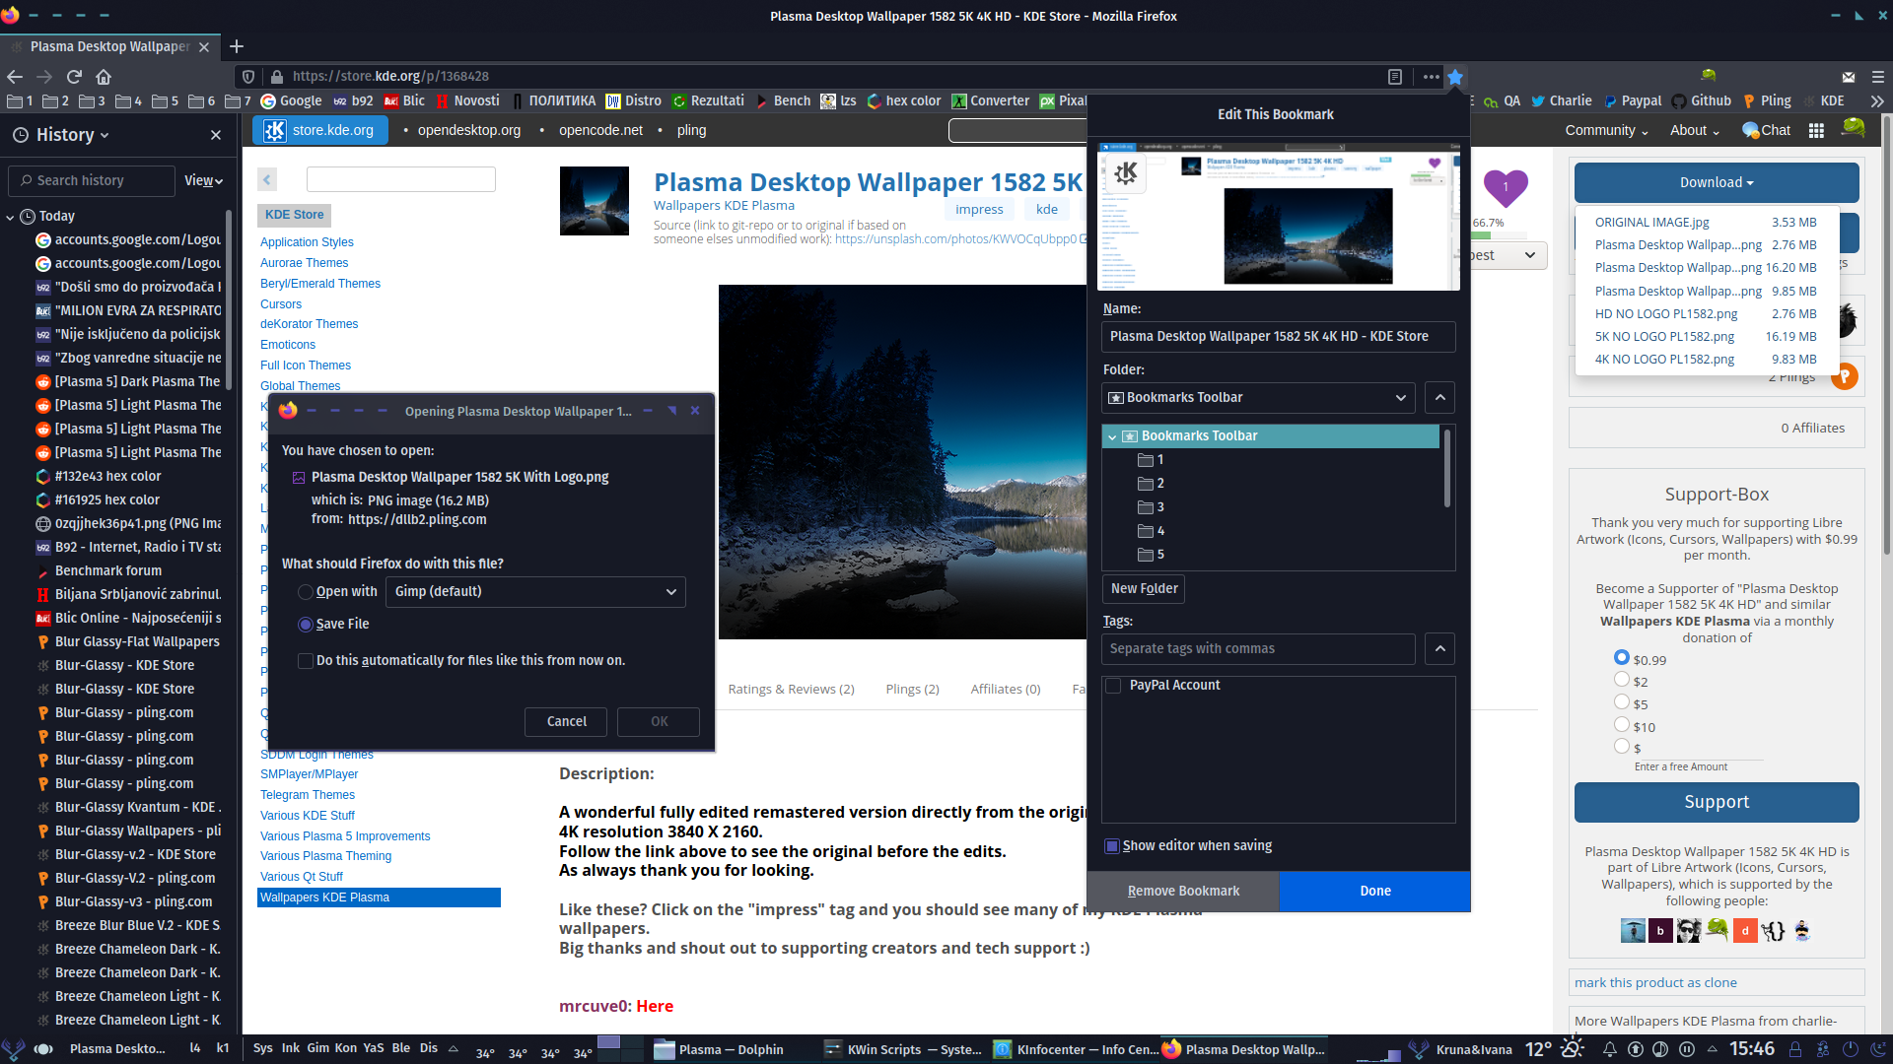1893x1064 pixels.
Task: Open the View dropdown in history
Action: point(204,181)
